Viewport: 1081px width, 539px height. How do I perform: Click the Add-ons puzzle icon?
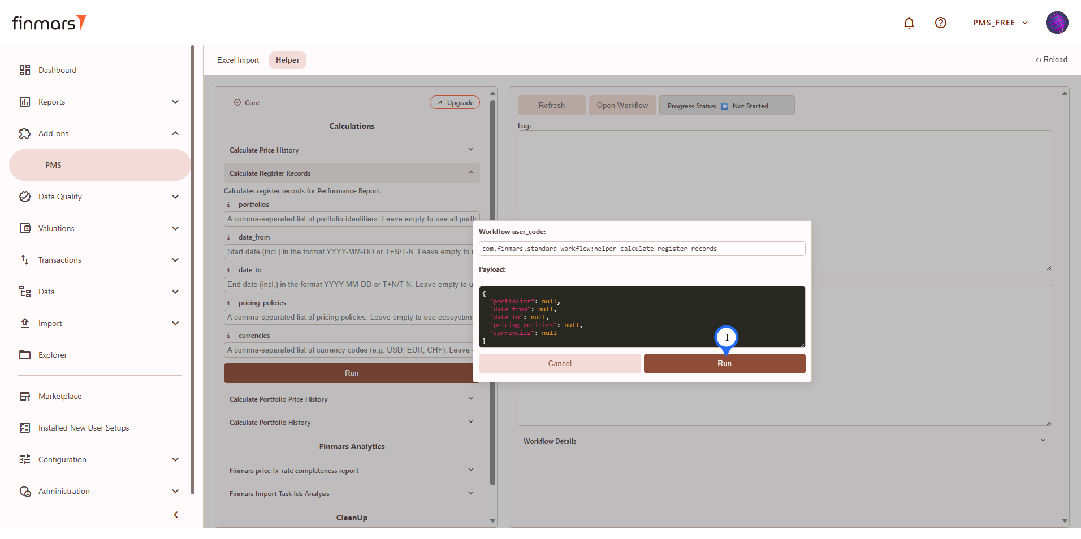coord(25,133)
